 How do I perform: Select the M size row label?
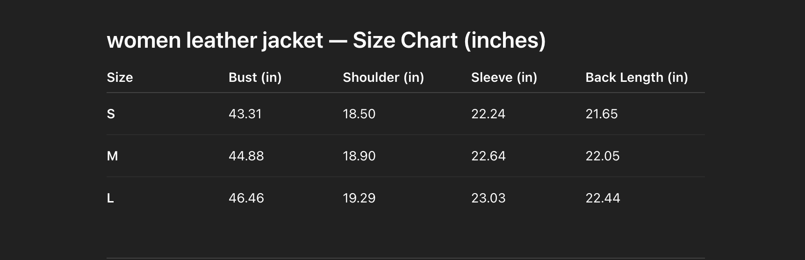112,156
